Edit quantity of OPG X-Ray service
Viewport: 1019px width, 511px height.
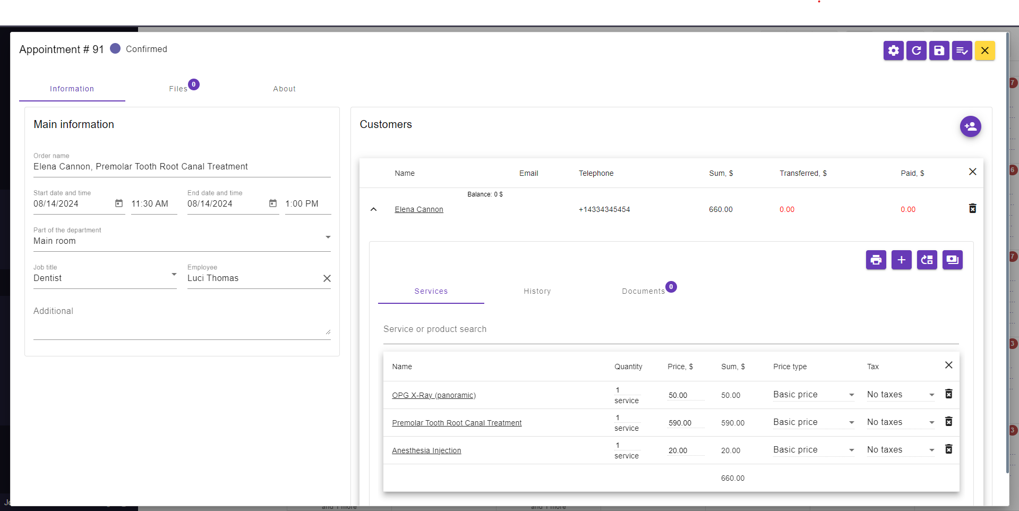[627, 390]
